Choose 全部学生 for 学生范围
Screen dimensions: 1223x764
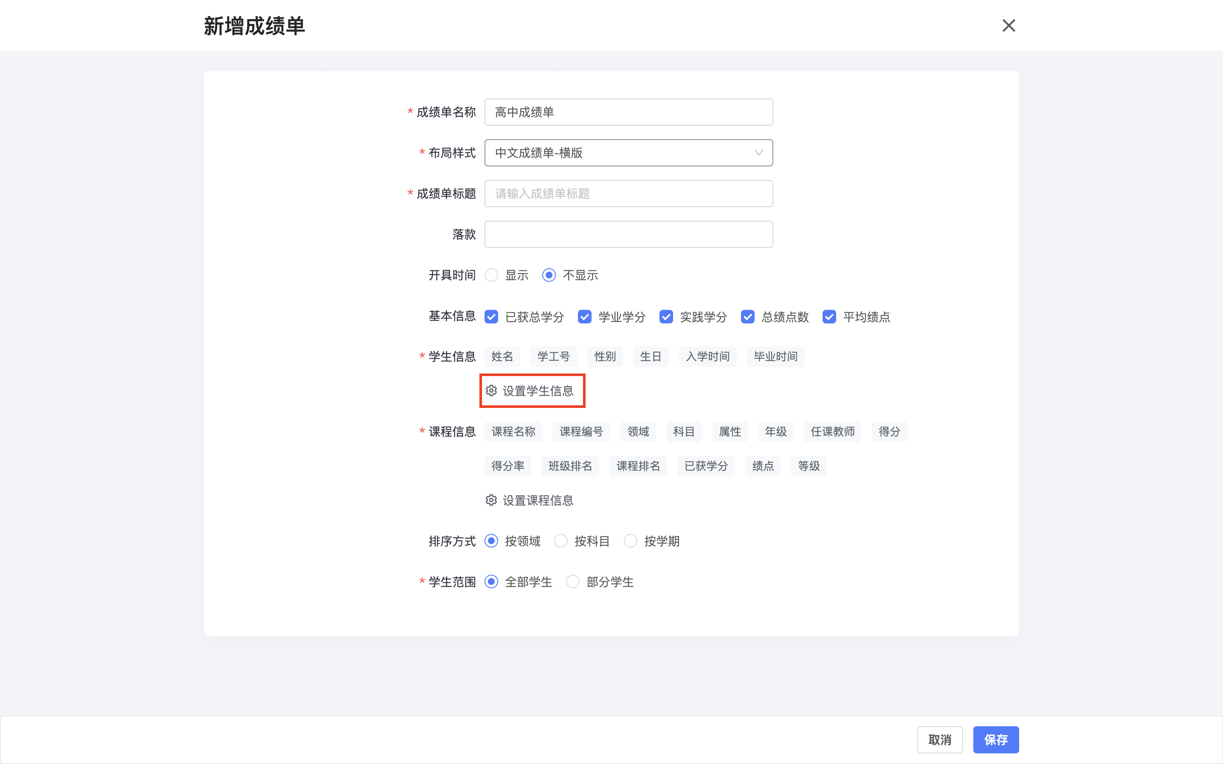pyautogui.click(x=491, y=582)
